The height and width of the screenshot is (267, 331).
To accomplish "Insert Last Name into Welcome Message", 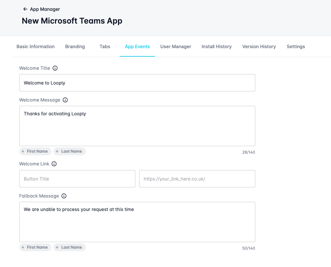I will click(x=69, y=151).
